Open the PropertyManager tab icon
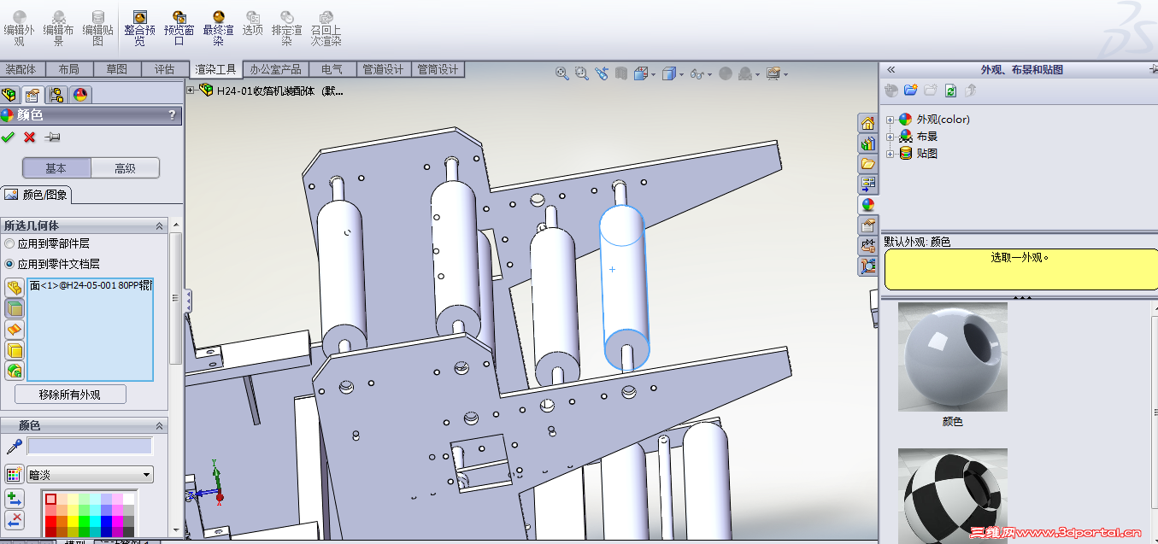Image resolution: width=1158 pixels, height=544 pixels. pos(32,95)
